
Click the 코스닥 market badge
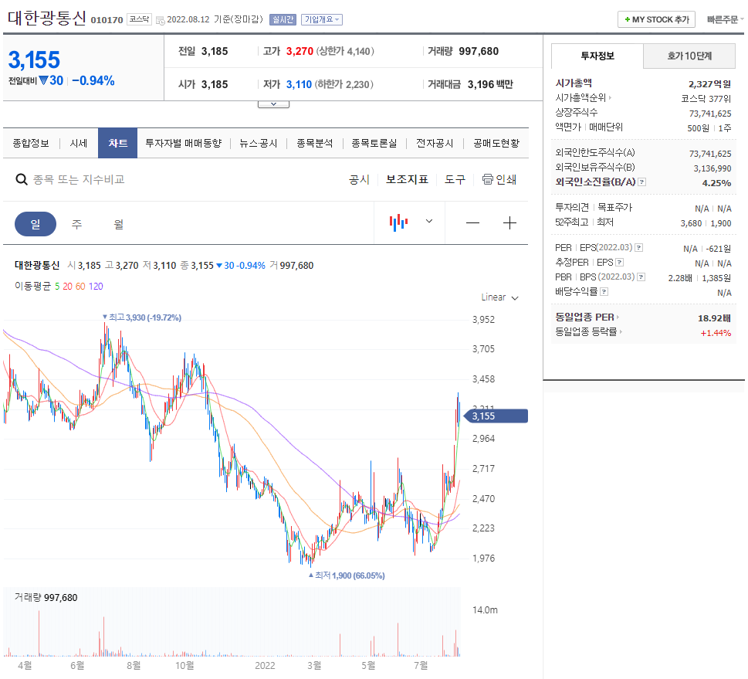(139, 19)
